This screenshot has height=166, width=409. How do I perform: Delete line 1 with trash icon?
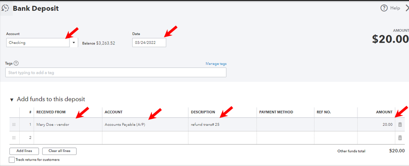pos(400,125)
